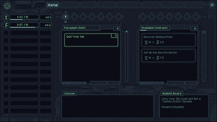Open the Engineering tab
This screenshot has height=122, width=217.
tap(106, 5)
